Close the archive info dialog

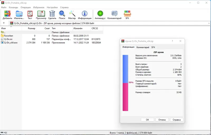tap(180, 41)
